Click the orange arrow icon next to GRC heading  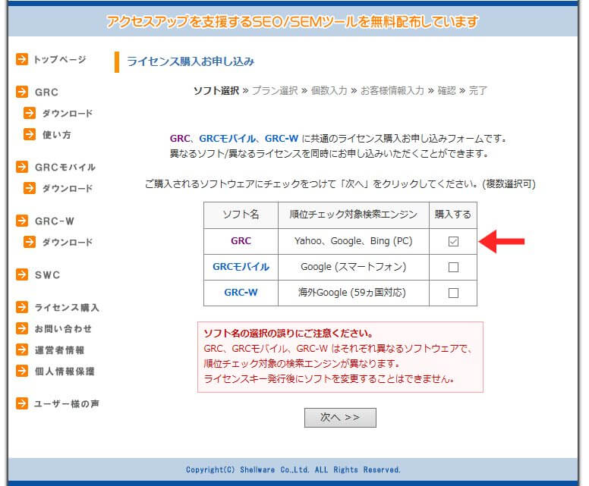(22, 92)
